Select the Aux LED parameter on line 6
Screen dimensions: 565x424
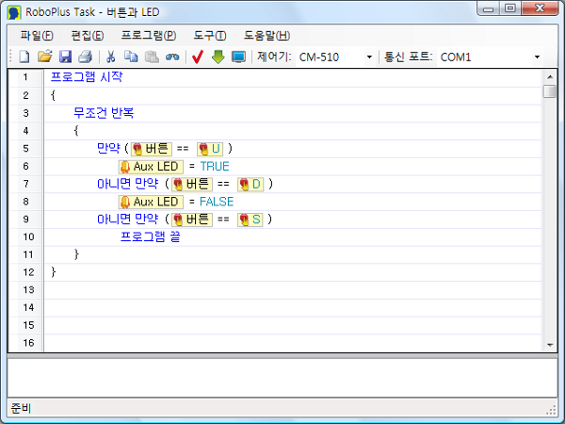[150, 166]
